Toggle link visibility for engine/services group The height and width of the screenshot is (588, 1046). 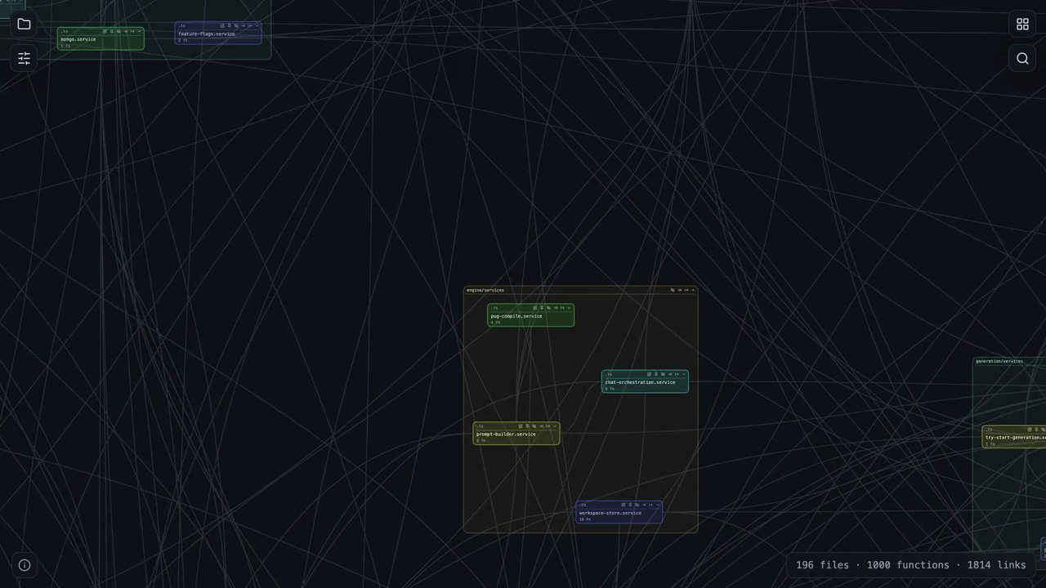coord(673,290)
